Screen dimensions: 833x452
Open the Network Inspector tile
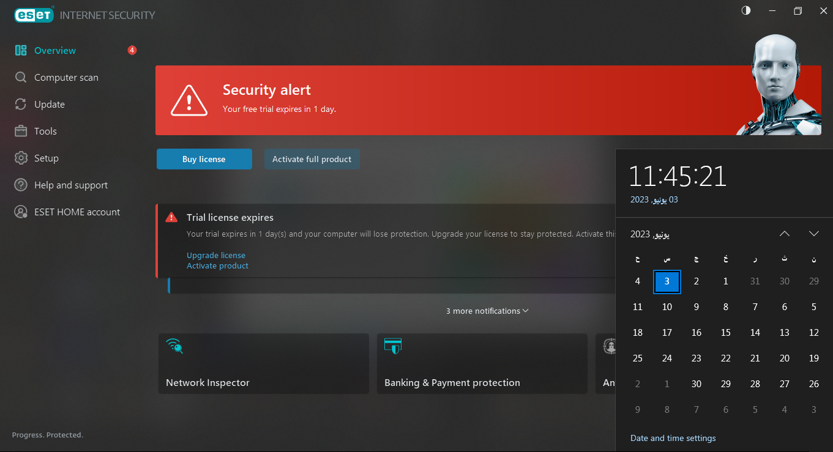[x=264, y=363]
